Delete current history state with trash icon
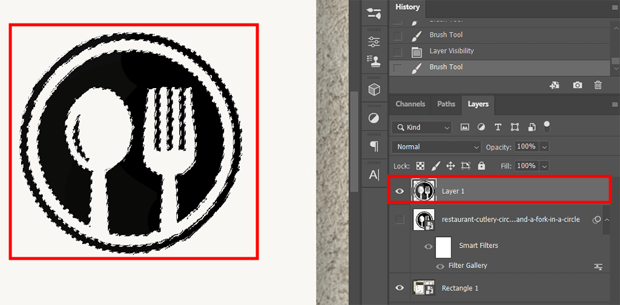620x305 pixels. coord(598,85)
